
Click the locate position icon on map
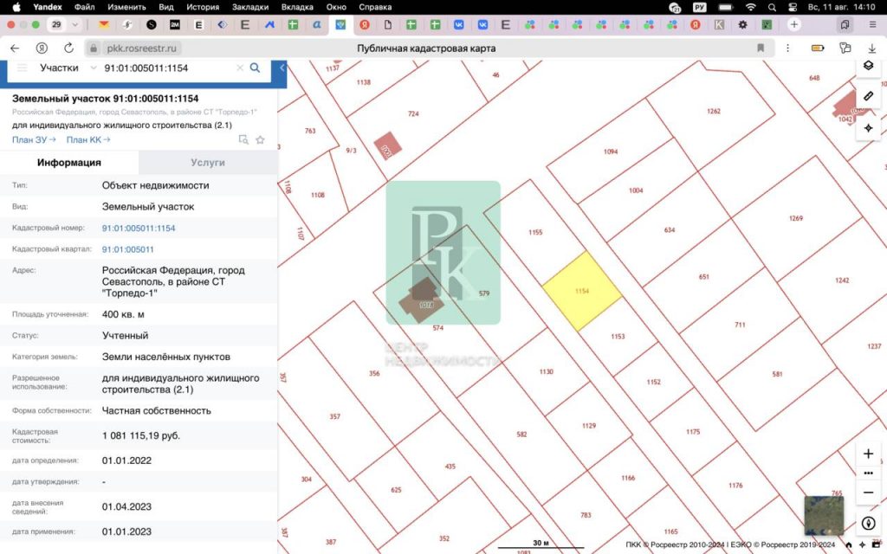pos(868,128)
